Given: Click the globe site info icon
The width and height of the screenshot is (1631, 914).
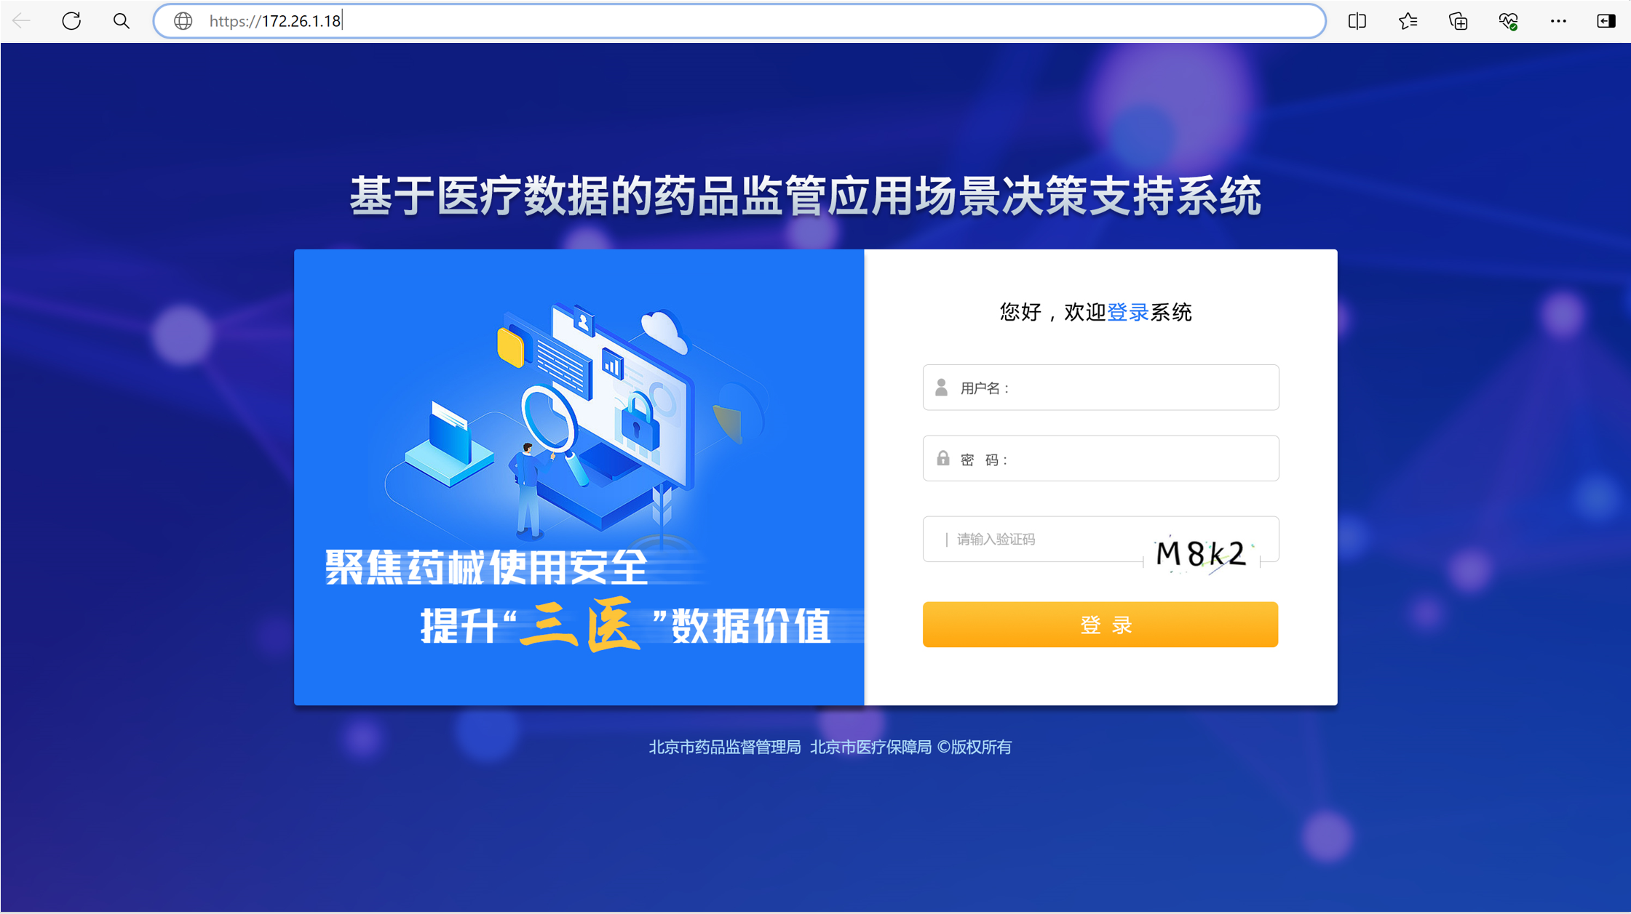Looking at the screenshot, I should pos(183,21).
